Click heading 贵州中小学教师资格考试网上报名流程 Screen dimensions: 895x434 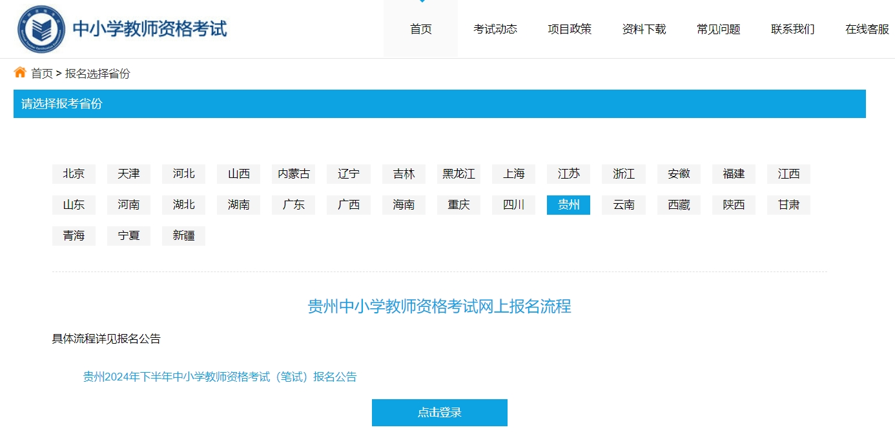pyautogui.click(x=440, y=306)
